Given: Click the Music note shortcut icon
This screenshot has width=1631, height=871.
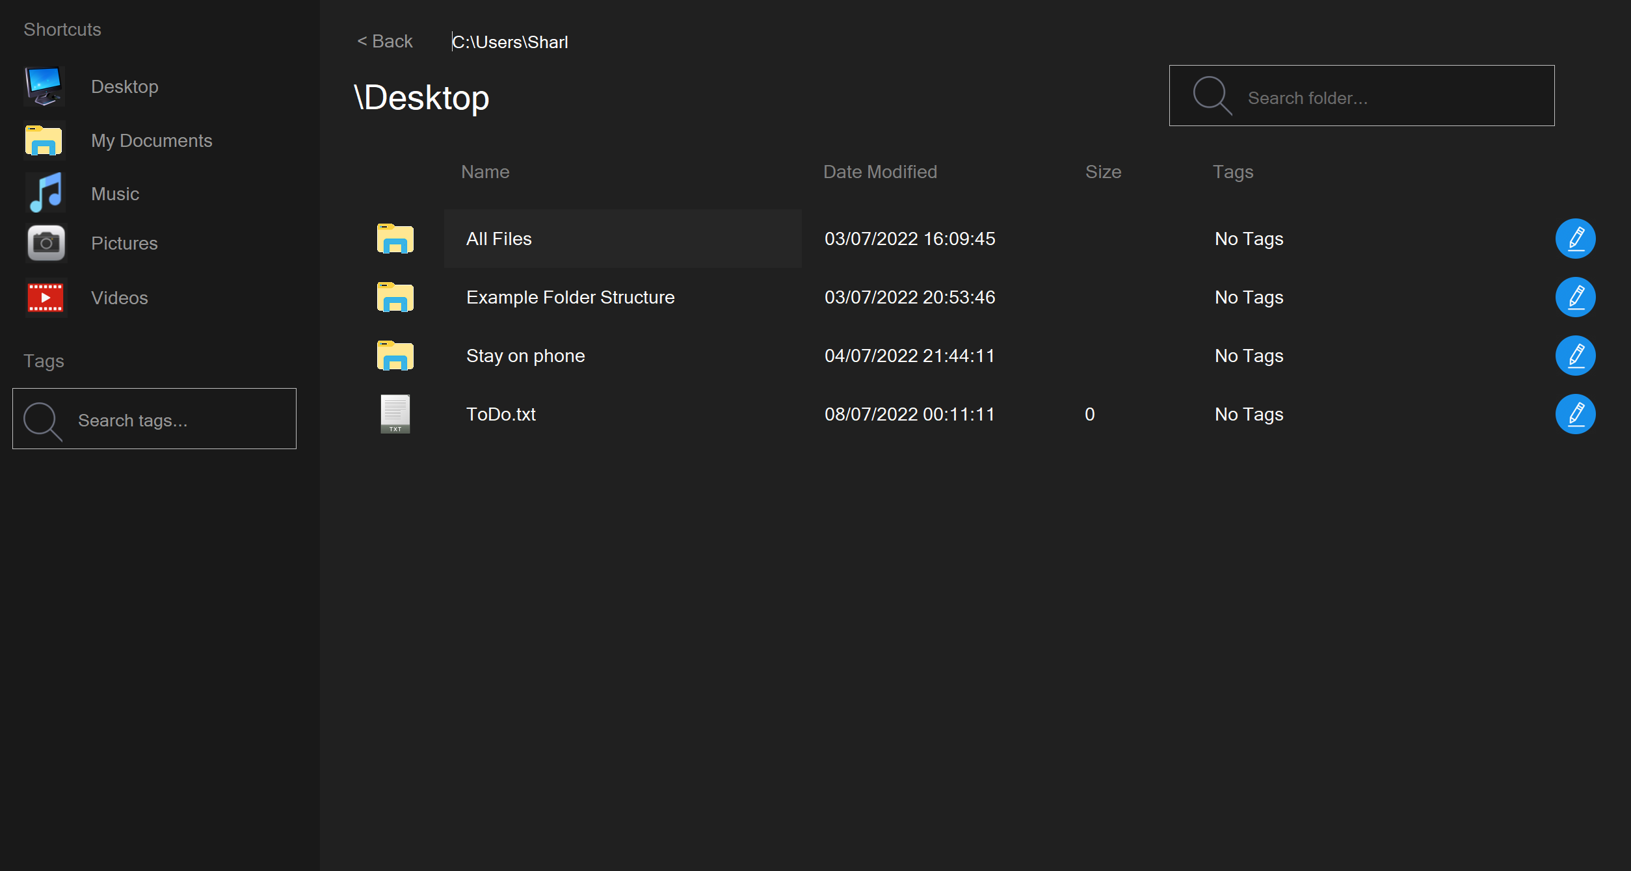Looking at the screenshot, I should coord(46,193).
